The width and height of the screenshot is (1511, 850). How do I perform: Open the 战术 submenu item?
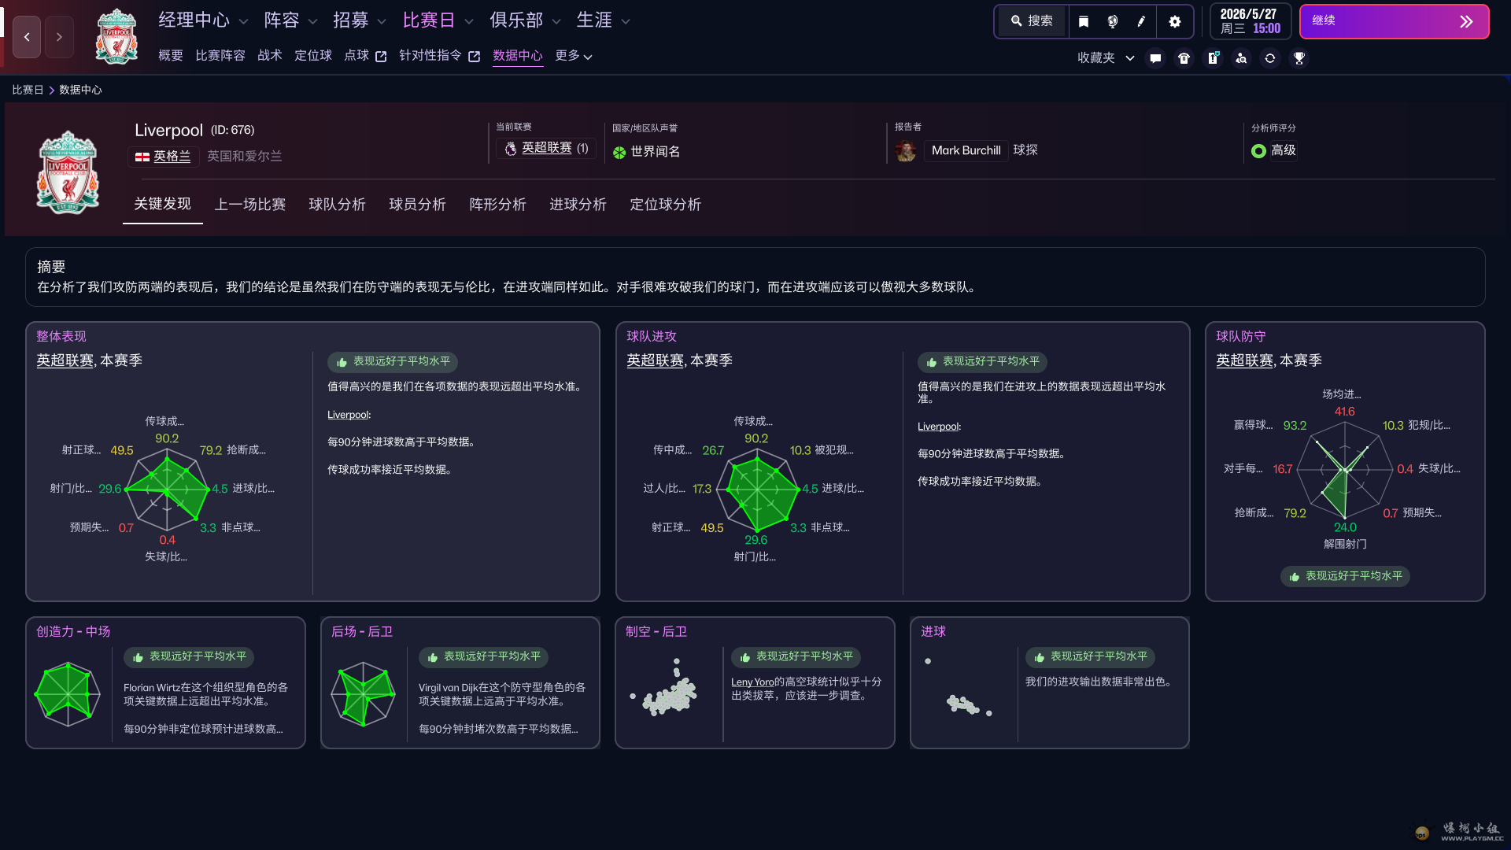269,56
